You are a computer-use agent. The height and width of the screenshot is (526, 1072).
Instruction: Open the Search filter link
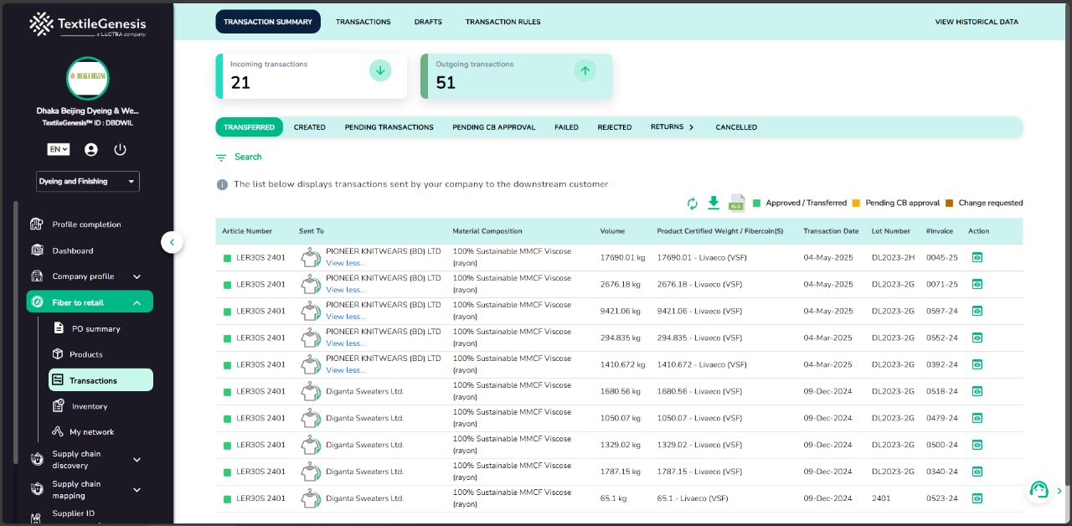(248, 157)
